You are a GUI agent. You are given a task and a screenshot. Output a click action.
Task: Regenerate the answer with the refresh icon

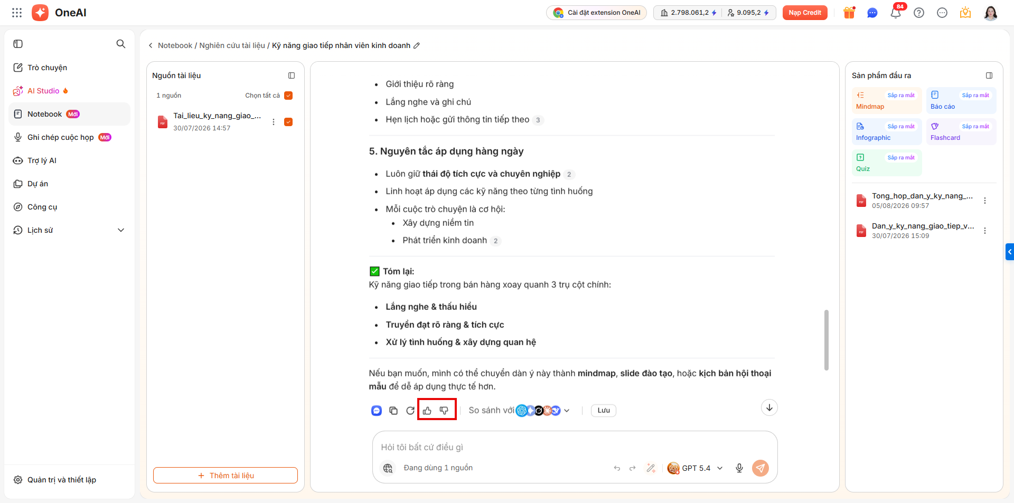410,411
